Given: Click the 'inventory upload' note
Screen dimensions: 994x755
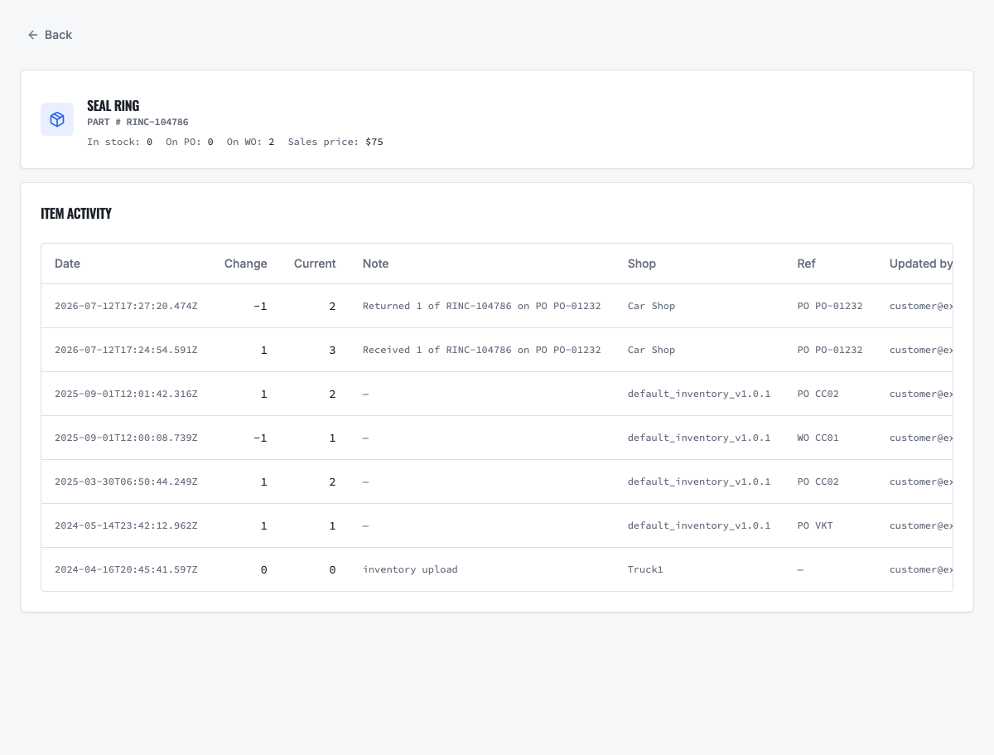Looking at the screenshot, I should pyautogui.click(x=410, y=569).
